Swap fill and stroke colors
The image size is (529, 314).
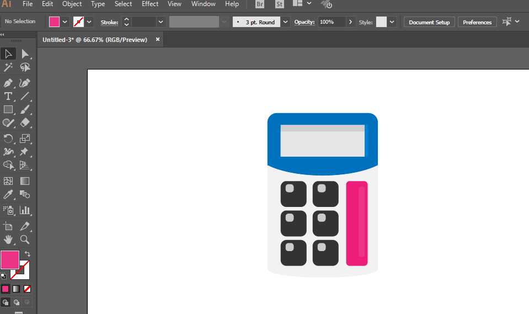pyautogui.click(x=28, y=253)
